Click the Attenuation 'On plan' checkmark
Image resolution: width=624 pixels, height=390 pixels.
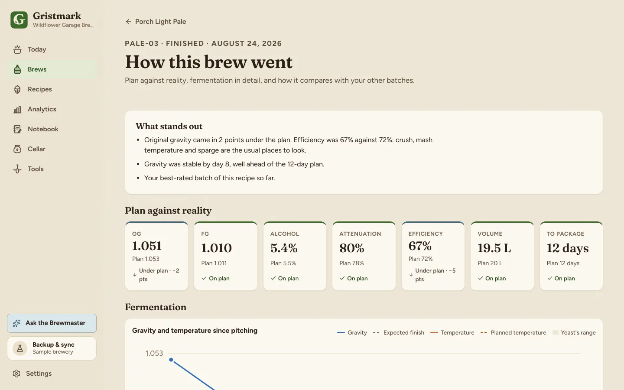click(342, 278)
